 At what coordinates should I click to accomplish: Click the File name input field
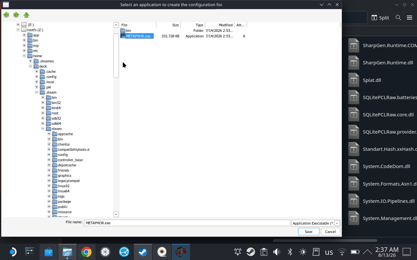187,223
